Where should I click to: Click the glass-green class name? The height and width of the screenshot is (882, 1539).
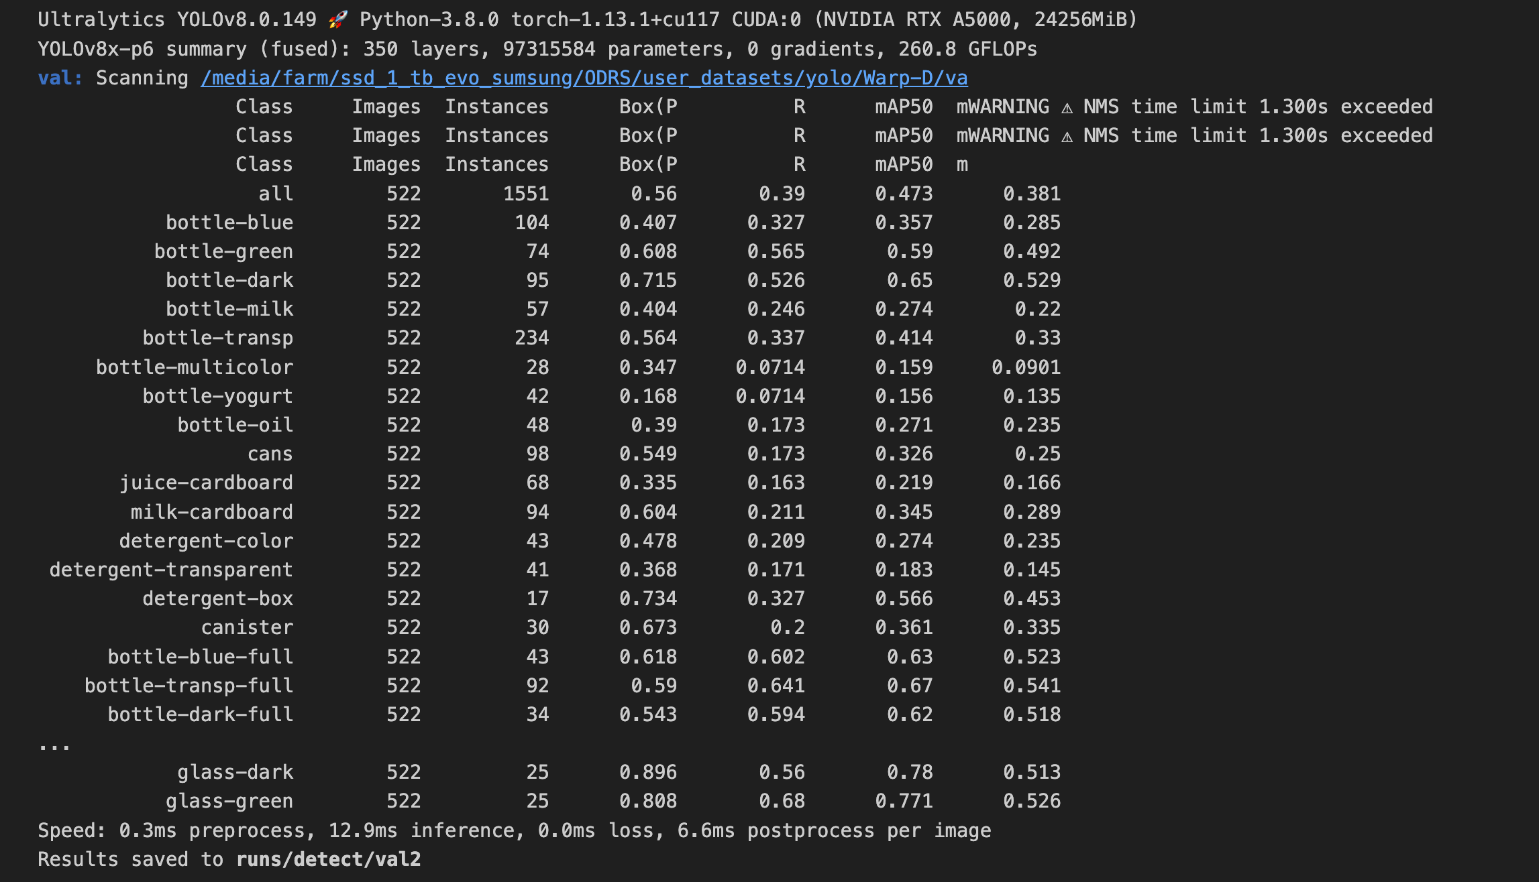229,801
